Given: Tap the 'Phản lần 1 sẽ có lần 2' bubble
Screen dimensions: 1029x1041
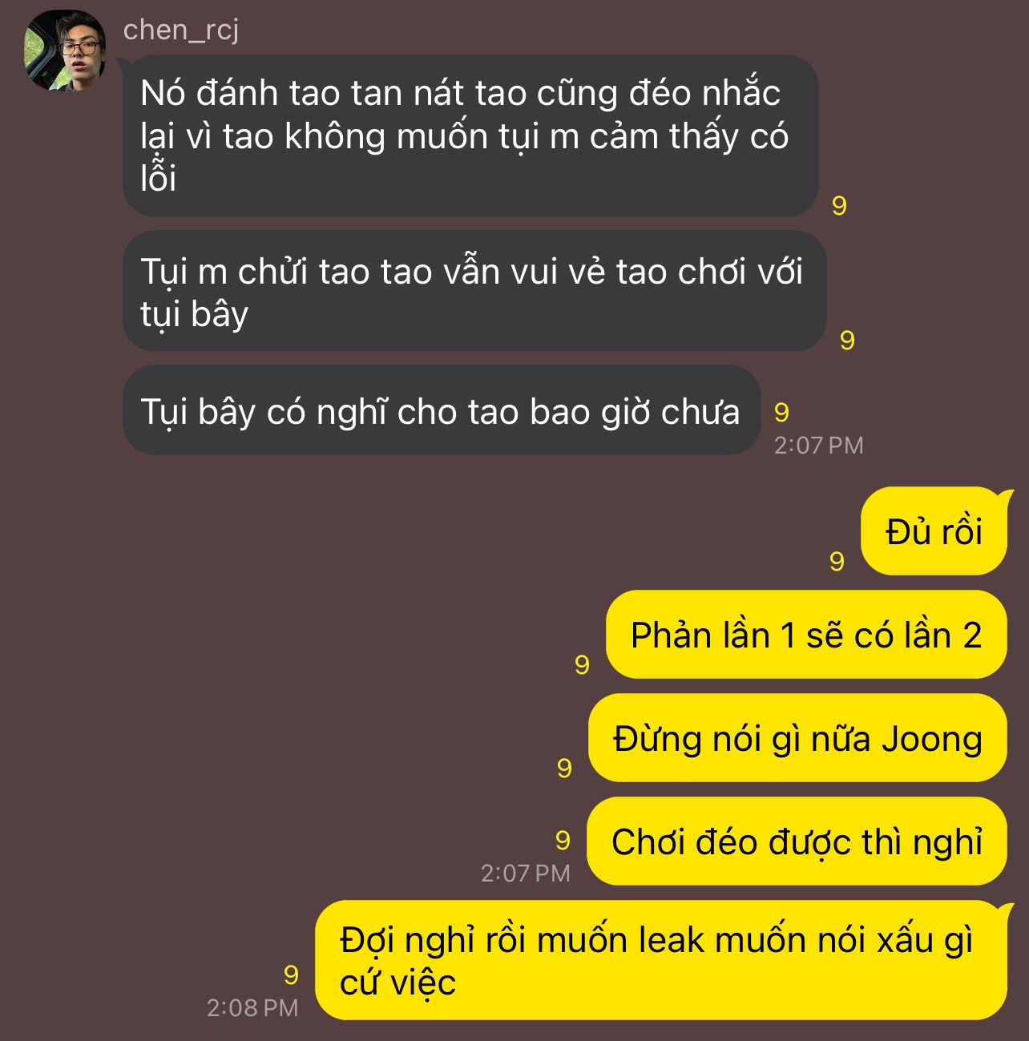Looking at the screenshot, I should 806,635.
